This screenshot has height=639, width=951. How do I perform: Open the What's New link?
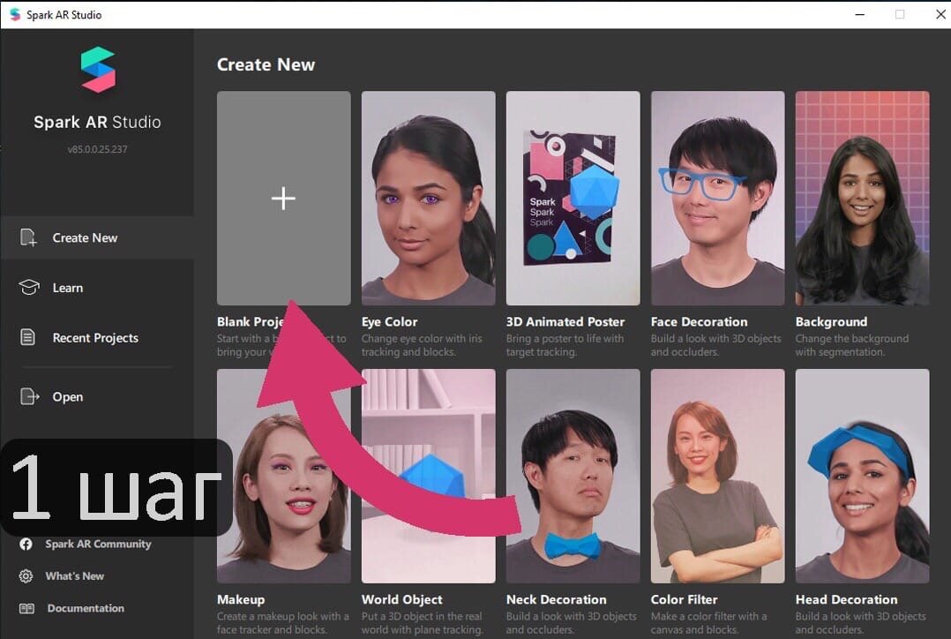point(75,575)
